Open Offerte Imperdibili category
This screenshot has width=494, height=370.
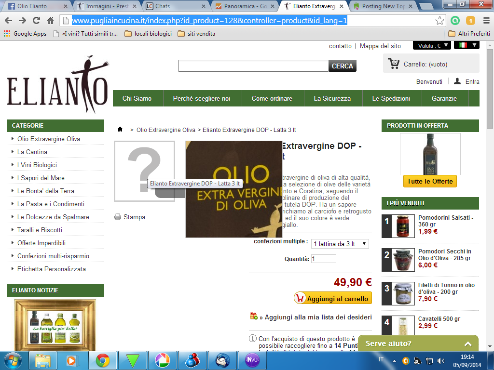(41, 243)
